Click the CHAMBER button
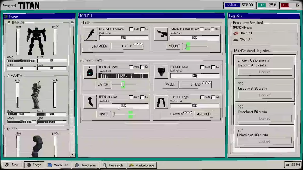This screenshot has height=170, width=303. (99, 46)
